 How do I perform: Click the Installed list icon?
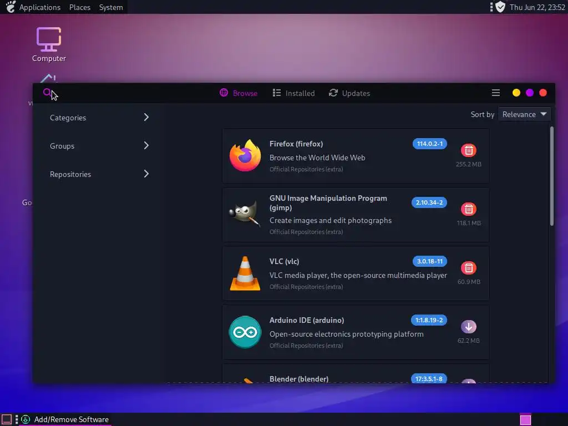pyautogui.click(x=277, y=93)
